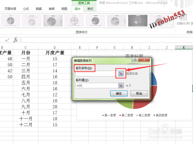The width and height of the screenshot is (193, 144).
Task: Select the second striped pie chart style
Action: tap(32, 21)
